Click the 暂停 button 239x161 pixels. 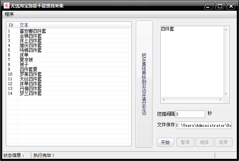click(x=185, y=142)
